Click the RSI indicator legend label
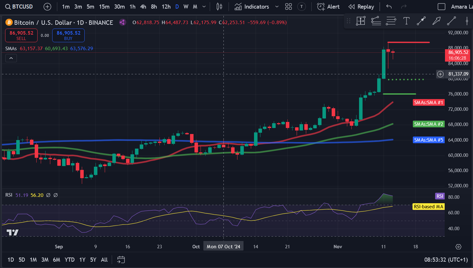473x268 pixels. (x=9, y=195)
